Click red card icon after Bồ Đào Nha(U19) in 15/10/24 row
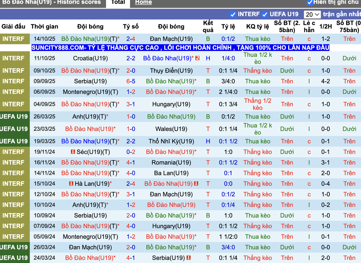The width and height of the screenshot is (361, 263). pyautogui.click(x=196, y=184)
